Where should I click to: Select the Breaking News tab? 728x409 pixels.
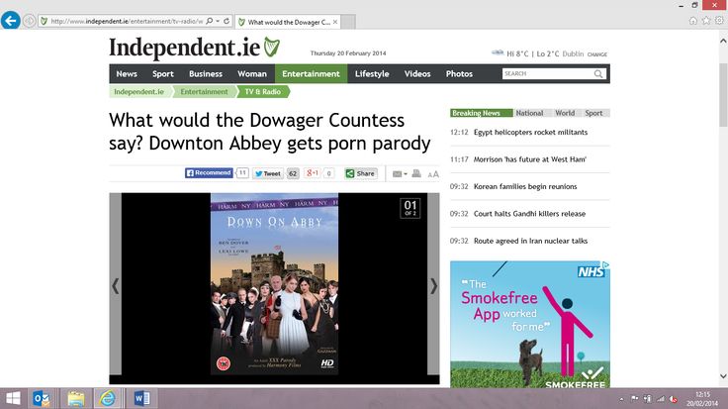481,113
